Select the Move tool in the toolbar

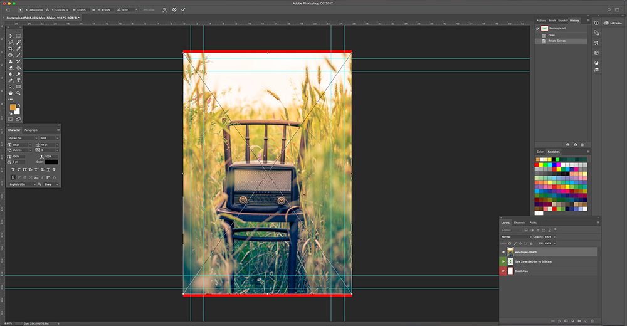11,36
